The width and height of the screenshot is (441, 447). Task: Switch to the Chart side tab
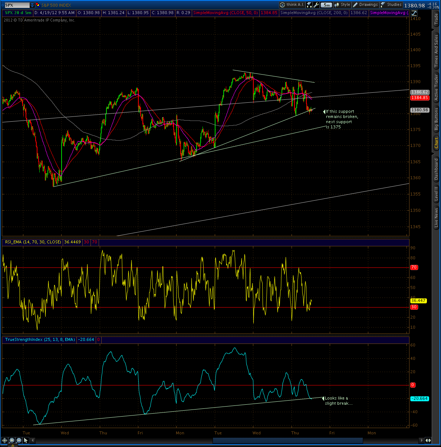(436, 143)
